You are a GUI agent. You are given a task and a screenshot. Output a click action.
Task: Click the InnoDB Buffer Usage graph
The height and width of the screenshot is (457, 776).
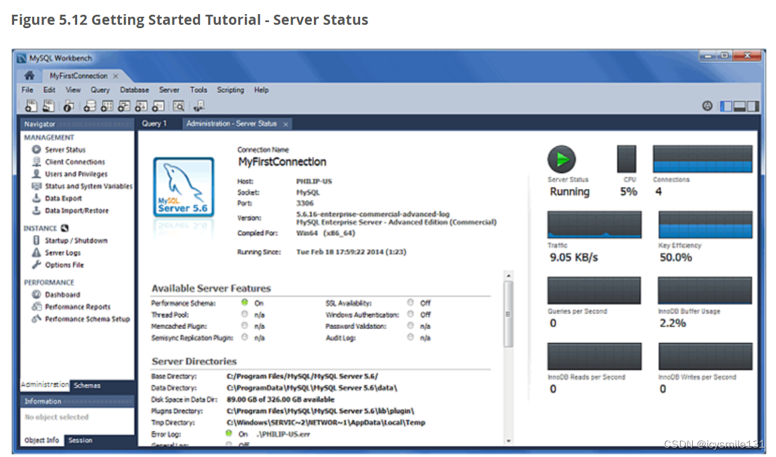coord(705,290)
